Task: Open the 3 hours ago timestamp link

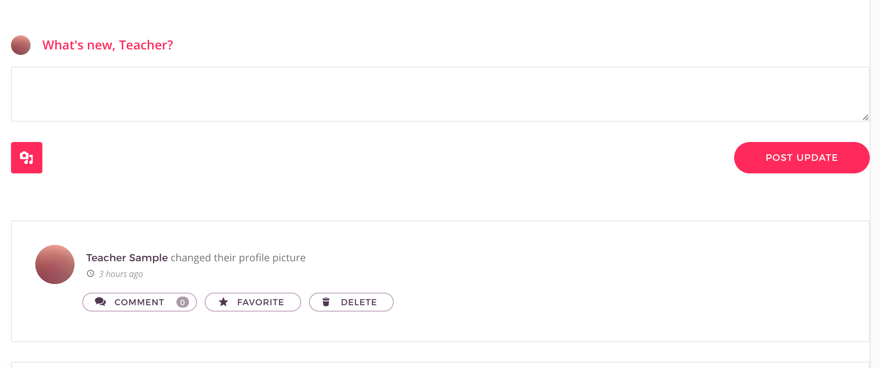Action: tap(121, 274)
